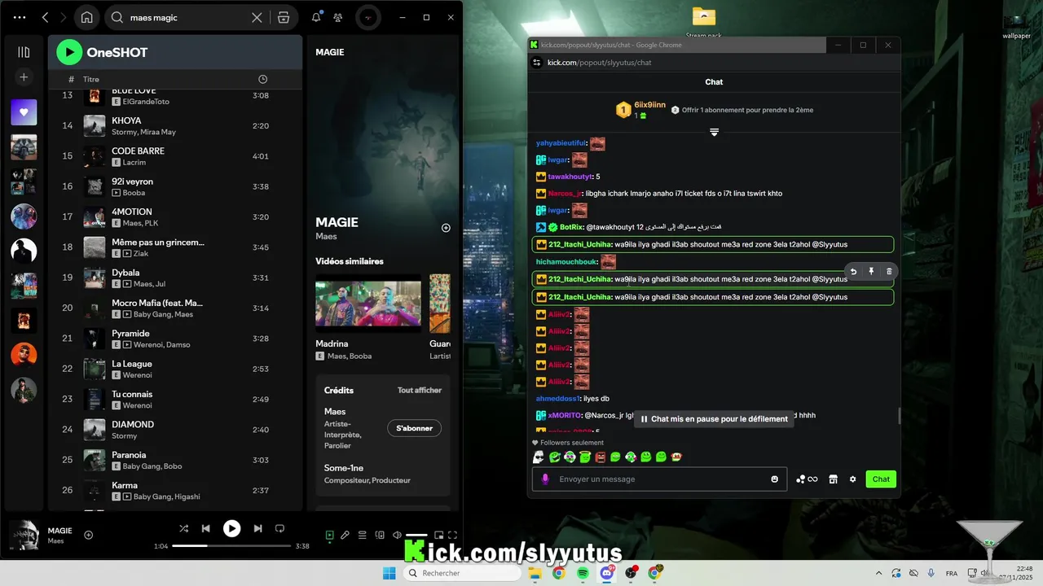This screenshot has height=586, width=1043.
Task: Open the Spotify three-dot menu
Action: [x=20, y=17]
